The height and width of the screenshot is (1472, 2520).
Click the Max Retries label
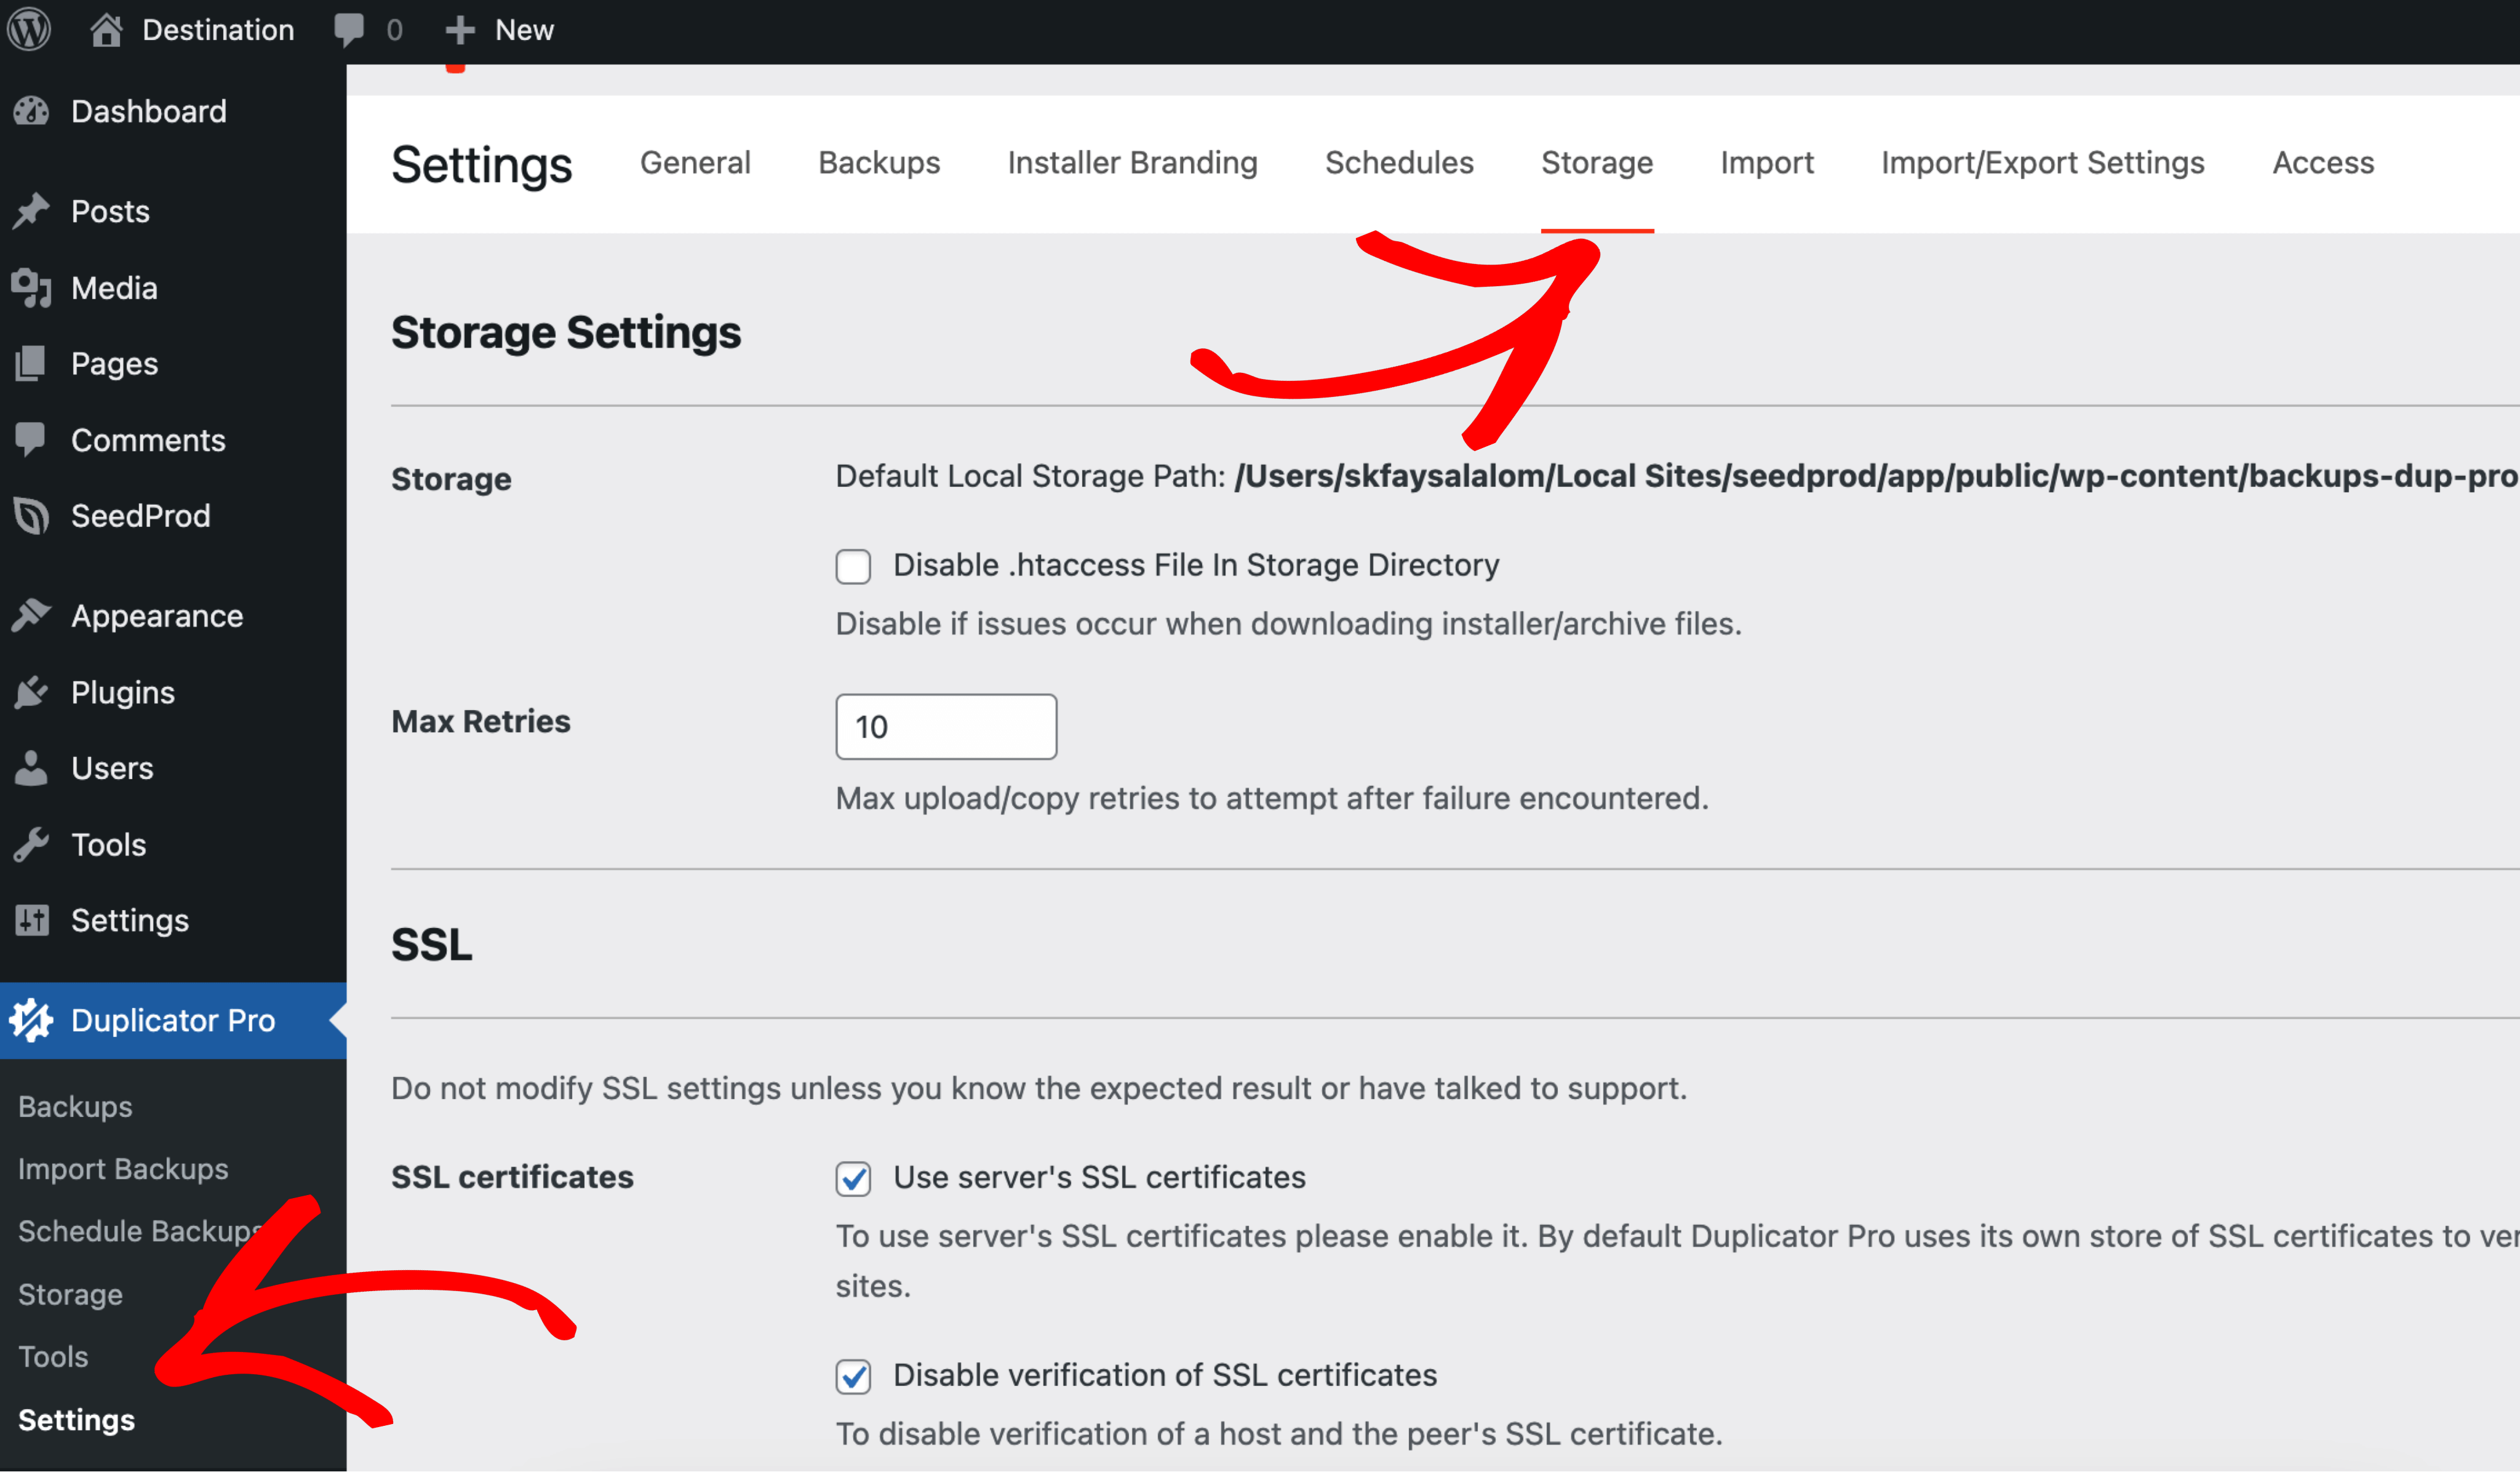click(x=480, y=721)
